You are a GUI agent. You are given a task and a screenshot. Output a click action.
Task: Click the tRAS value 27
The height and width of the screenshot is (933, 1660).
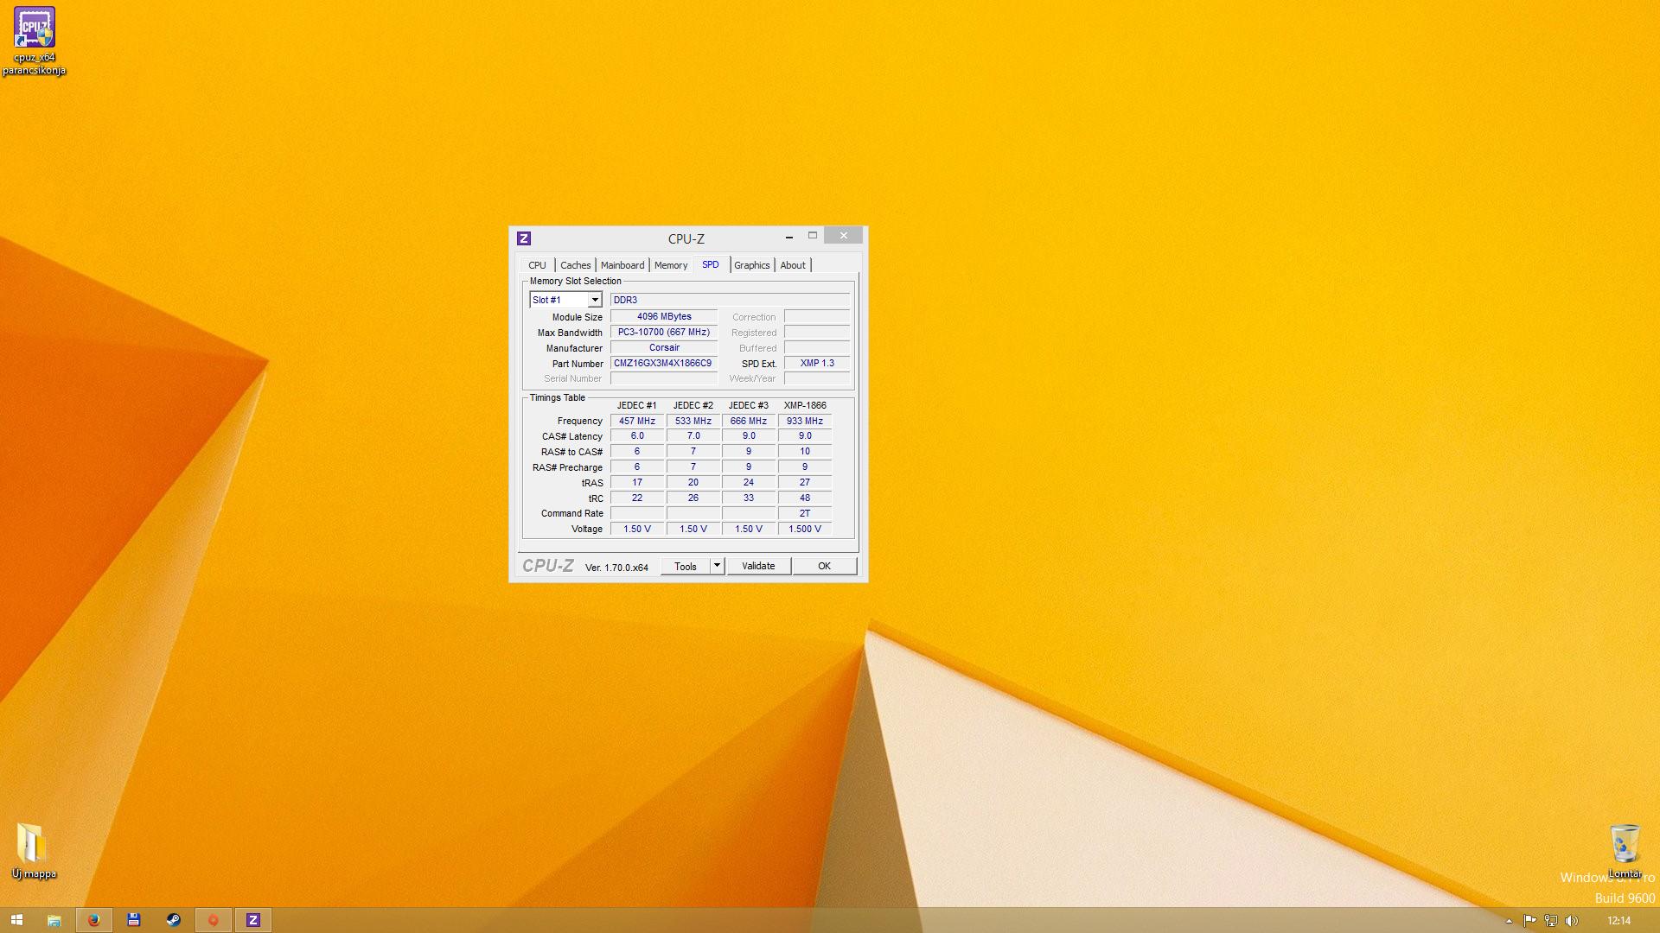click(x=805, y=483)
